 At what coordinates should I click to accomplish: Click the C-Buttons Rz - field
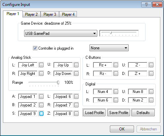click(103, 74)
